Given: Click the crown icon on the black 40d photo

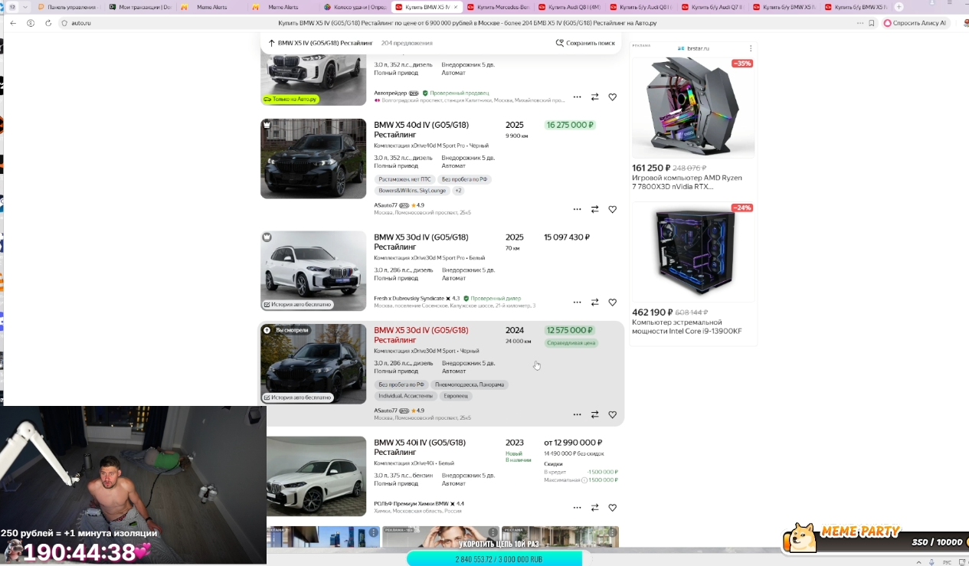Looking at the screenshot, I should 267,125.
